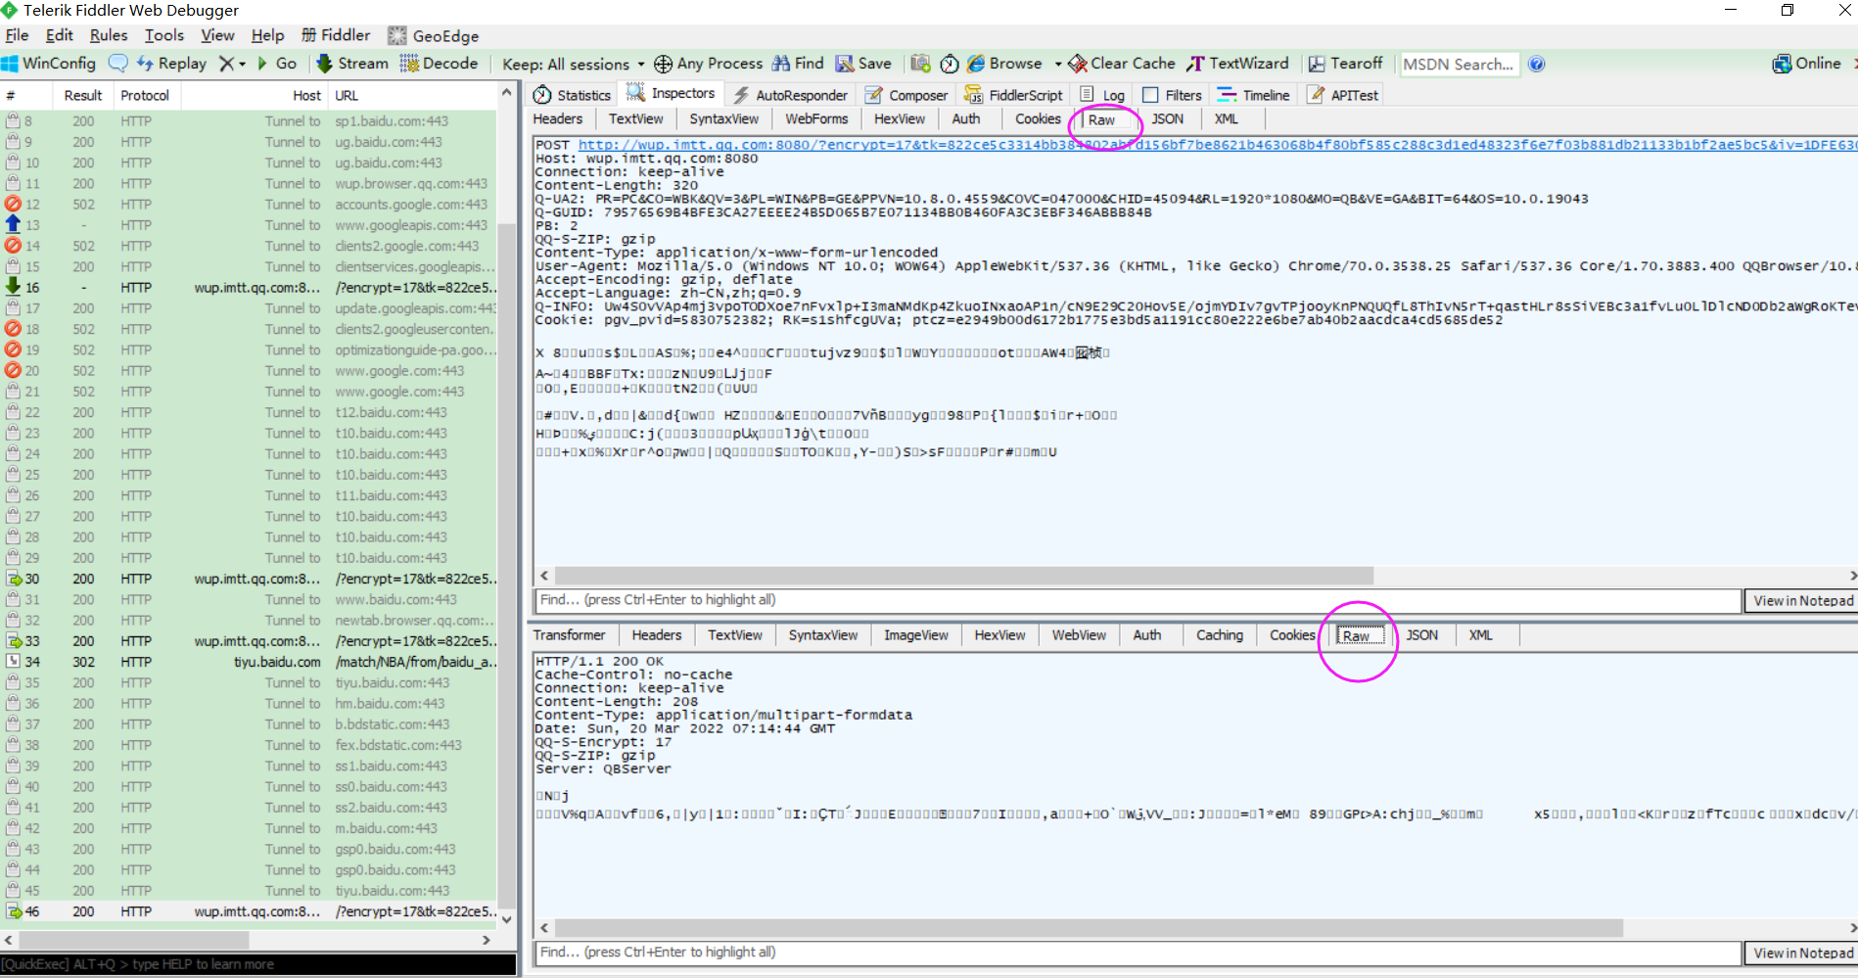Viewport: 1858px width, 978px height.
Task: Select session 12 accounts.google.com row
Action: 250,205
